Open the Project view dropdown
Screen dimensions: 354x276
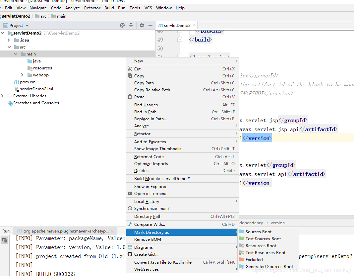[x=27, y=26]
